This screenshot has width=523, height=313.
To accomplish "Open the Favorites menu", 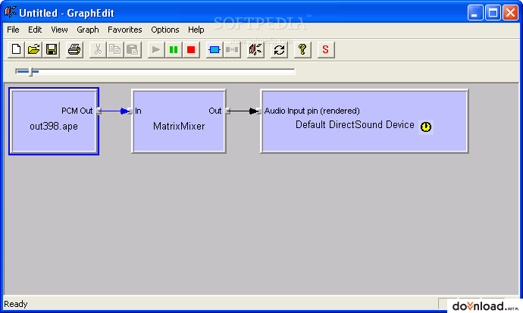I will tap(125, 30).
